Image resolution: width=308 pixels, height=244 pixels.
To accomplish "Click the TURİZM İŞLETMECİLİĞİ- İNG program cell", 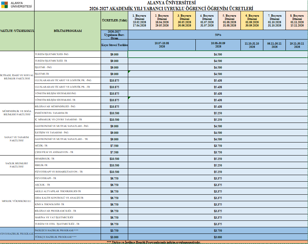I will 68,54.
